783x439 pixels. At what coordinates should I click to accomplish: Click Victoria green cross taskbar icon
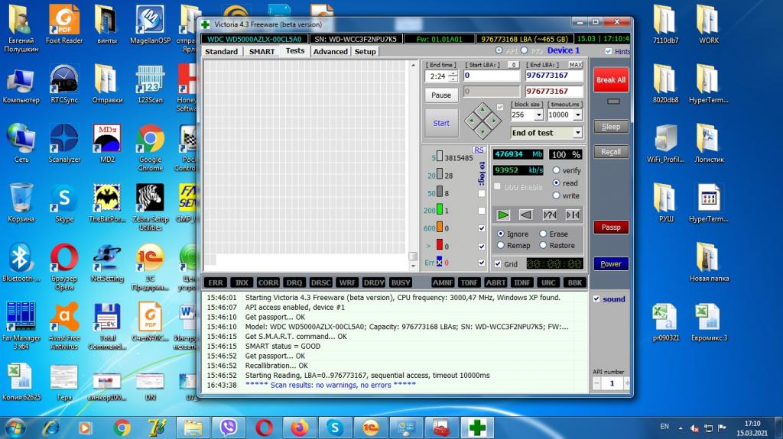click(x=477, y=428)
